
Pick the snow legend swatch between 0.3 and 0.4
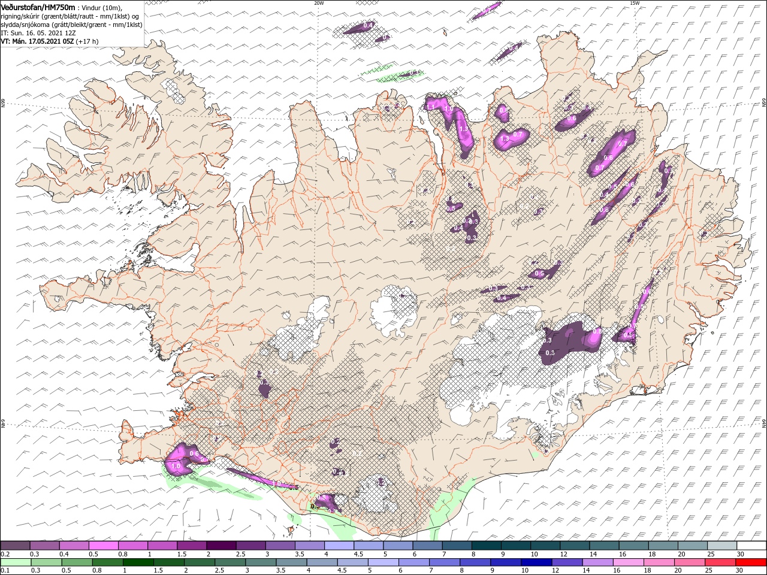click(44, 545)
